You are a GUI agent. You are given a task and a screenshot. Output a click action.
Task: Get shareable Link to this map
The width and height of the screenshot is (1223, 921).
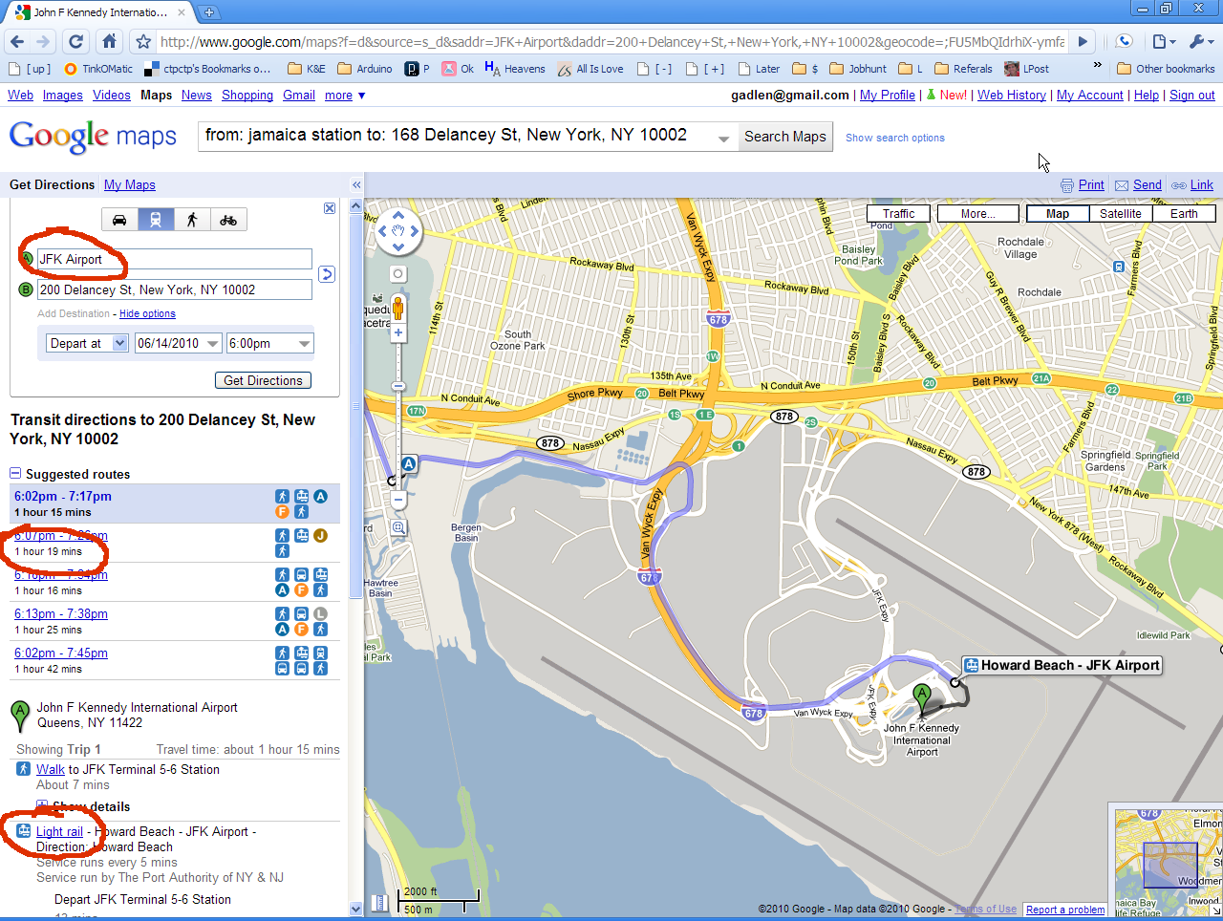(x=1202, y=185)
